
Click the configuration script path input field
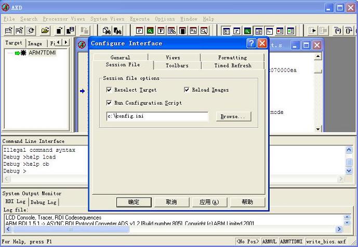pos(157,116)
